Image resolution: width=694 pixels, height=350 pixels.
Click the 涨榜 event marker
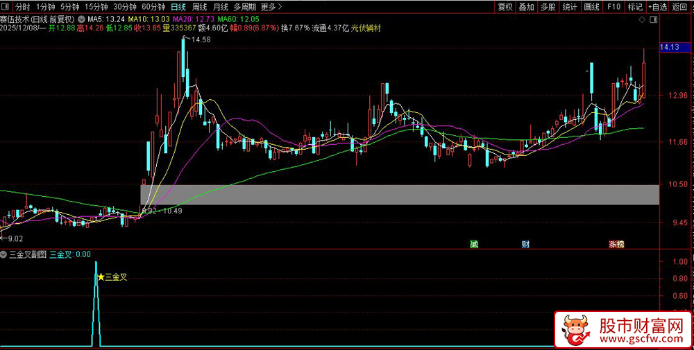[616, 244]
